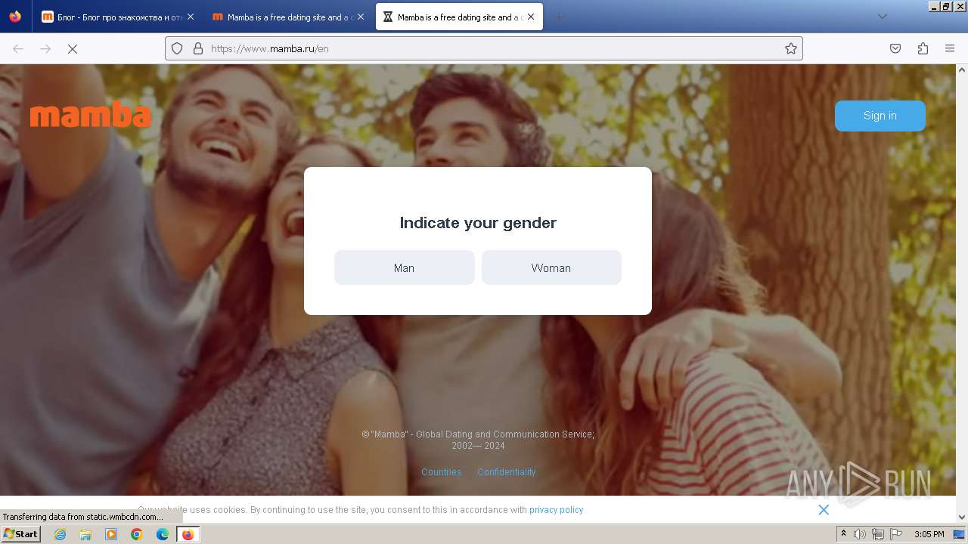Click the Mamba copyright notice text
Viewport: 968px width, 544px height.
[x=478, y=440]
